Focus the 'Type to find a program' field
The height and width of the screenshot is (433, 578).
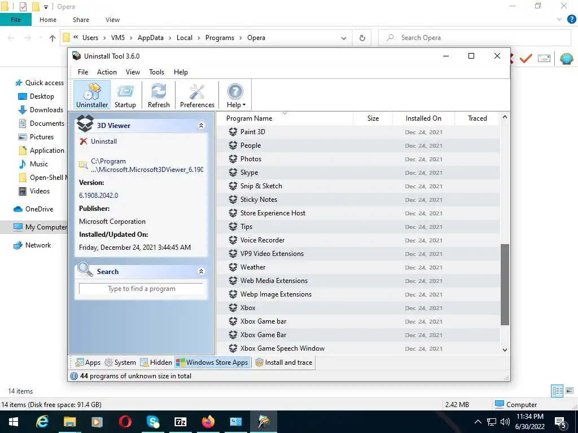(x=141, y=289)
